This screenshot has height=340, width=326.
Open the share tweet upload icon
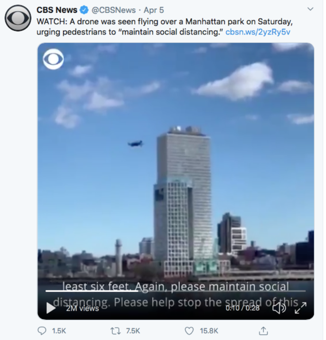pyautogui.click(x=263, y=331)
